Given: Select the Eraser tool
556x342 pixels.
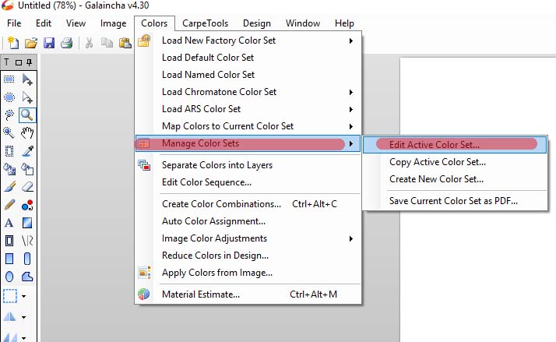Looking at the screenshot, I should click(x=27, y=187).
